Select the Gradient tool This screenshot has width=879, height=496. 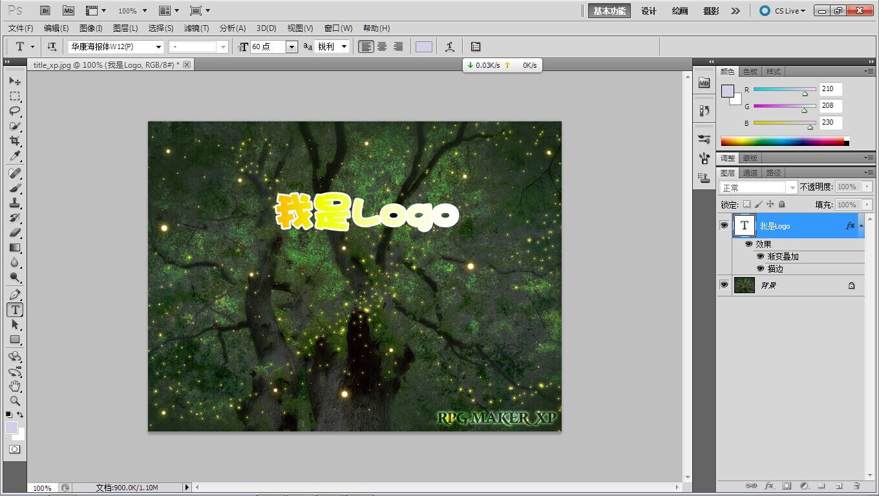15,247
